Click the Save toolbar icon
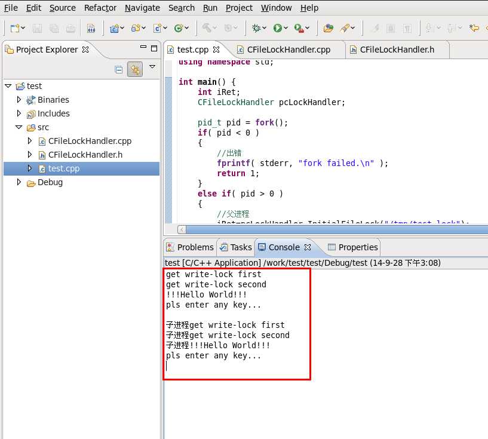 38,29
